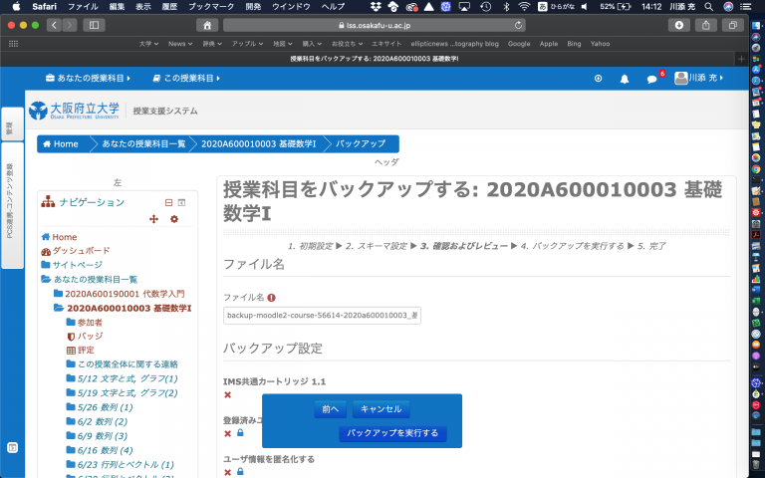Open a new tab with the plus button

741,59
